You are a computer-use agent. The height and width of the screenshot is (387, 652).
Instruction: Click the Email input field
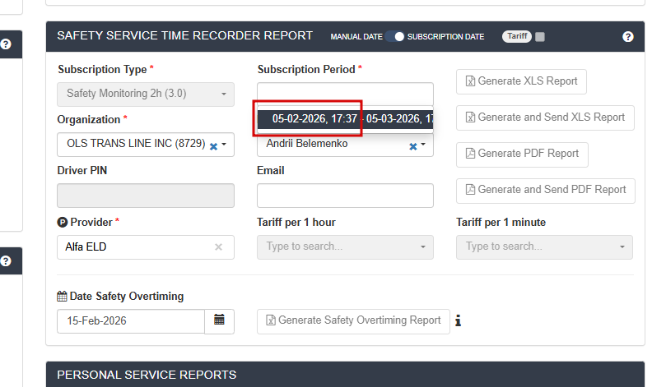click(345, 196)
